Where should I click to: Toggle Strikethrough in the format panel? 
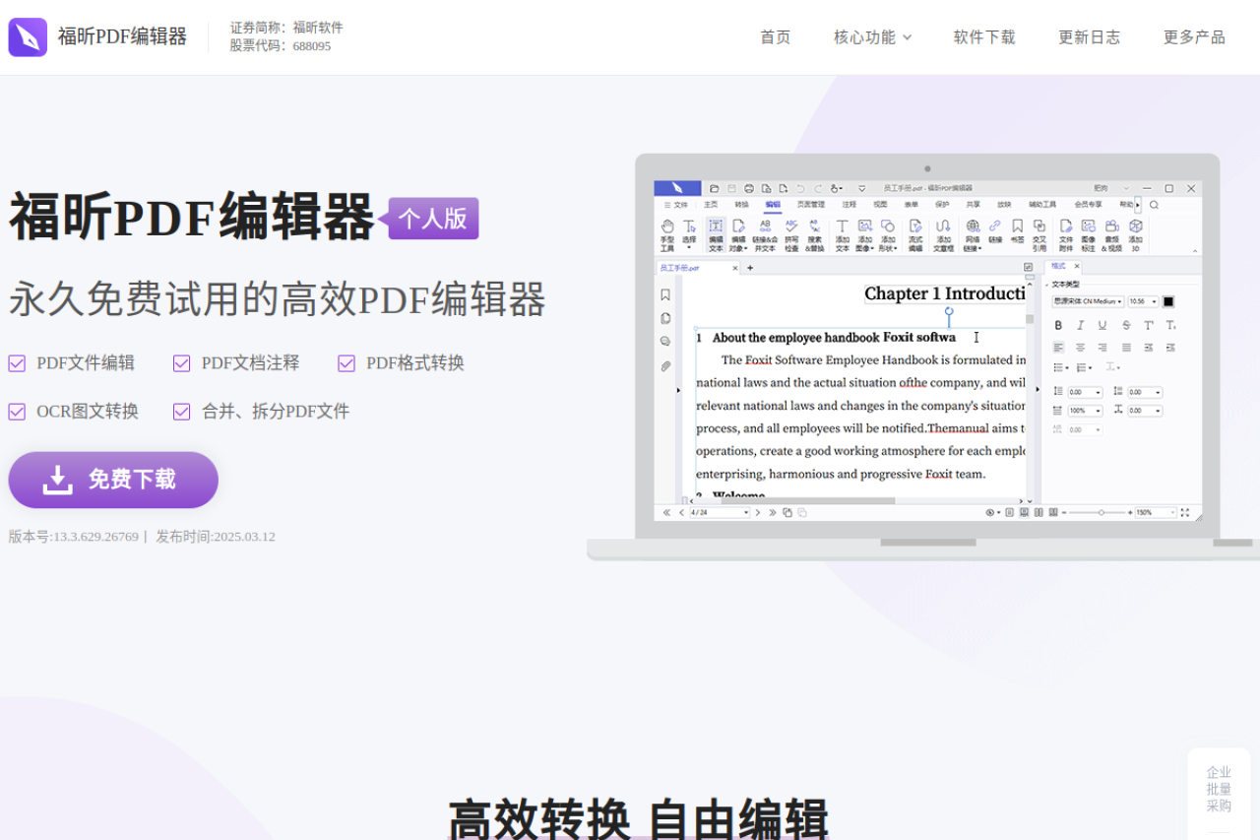1126,325
